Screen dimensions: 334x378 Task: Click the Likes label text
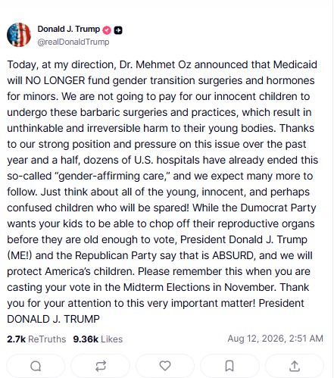[x=112, y=339]
